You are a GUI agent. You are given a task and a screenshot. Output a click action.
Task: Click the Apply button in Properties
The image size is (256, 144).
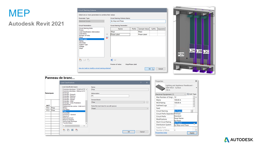click(x=192, y=133)
